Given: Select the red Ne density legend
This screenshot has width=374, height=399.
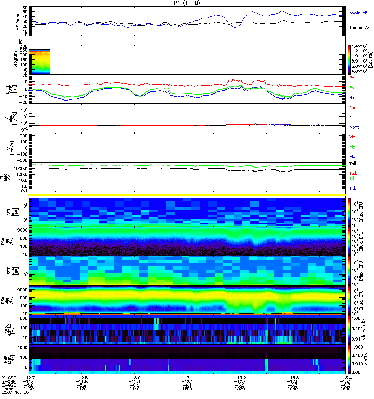Looking at the screenshot, I should pyautogui.click(x=352, y=107).
